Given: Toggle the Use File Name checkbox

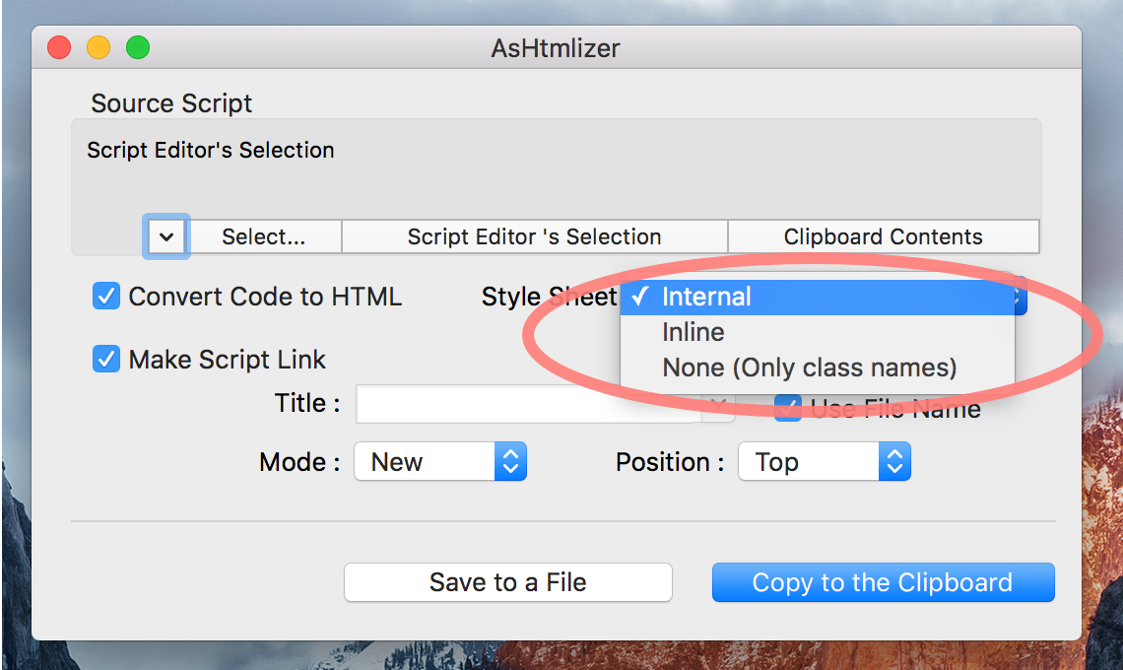Looking at the screenshot, I should [x=786, y=408].
